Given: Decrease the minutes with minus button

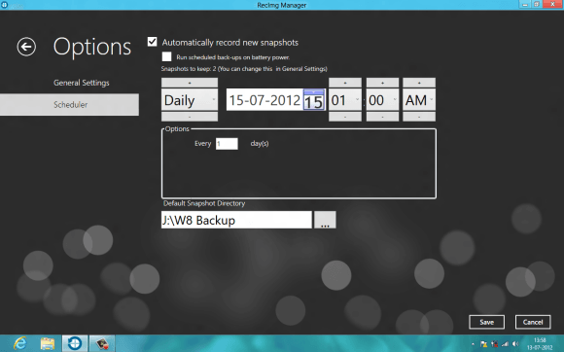Looking at the screenshot, I should [382, 117].
